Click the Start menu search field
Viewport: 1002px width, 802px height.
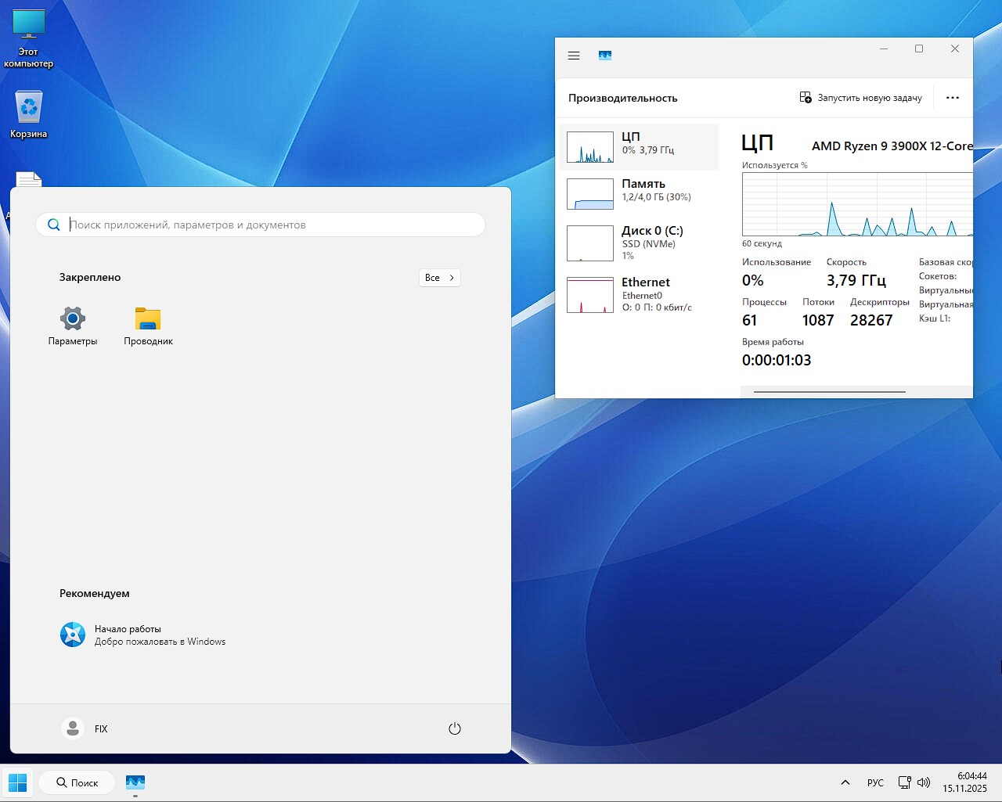[261, 225]
